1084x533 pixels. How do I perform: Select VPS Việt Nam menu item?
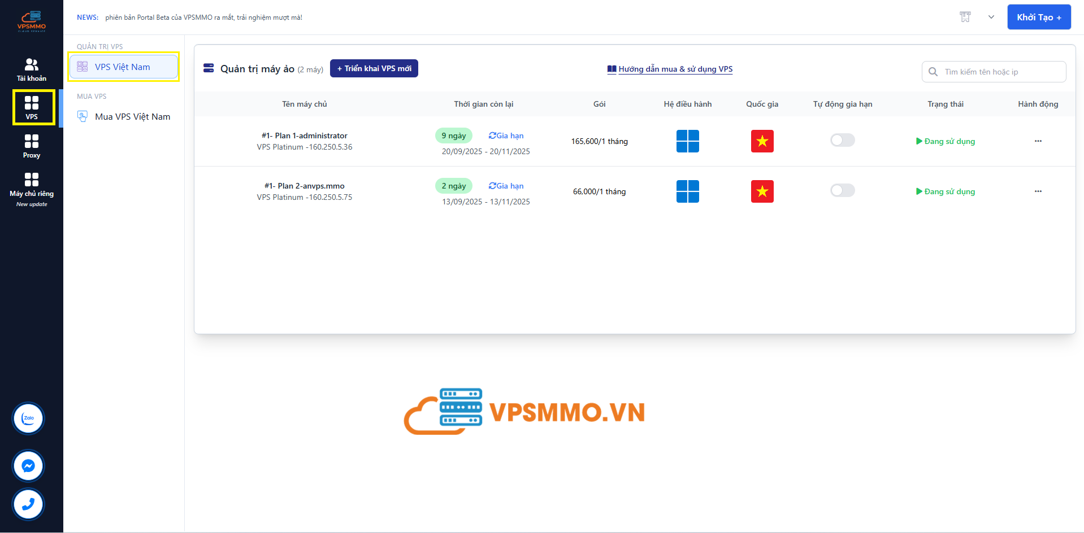[x=123, y=67]
